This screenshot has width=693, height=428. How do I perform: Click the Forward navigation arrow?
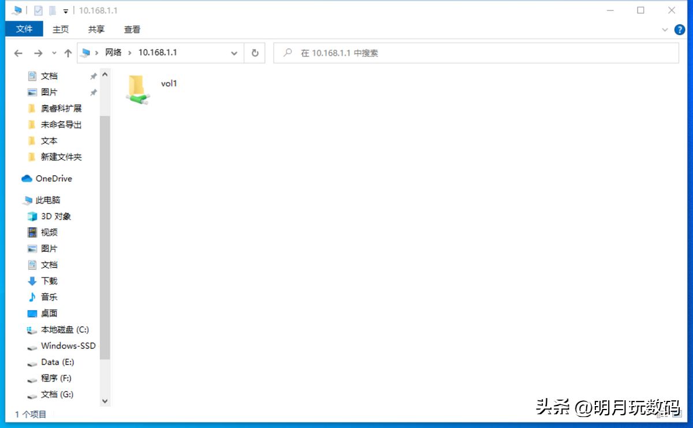(x=38, y=53)
